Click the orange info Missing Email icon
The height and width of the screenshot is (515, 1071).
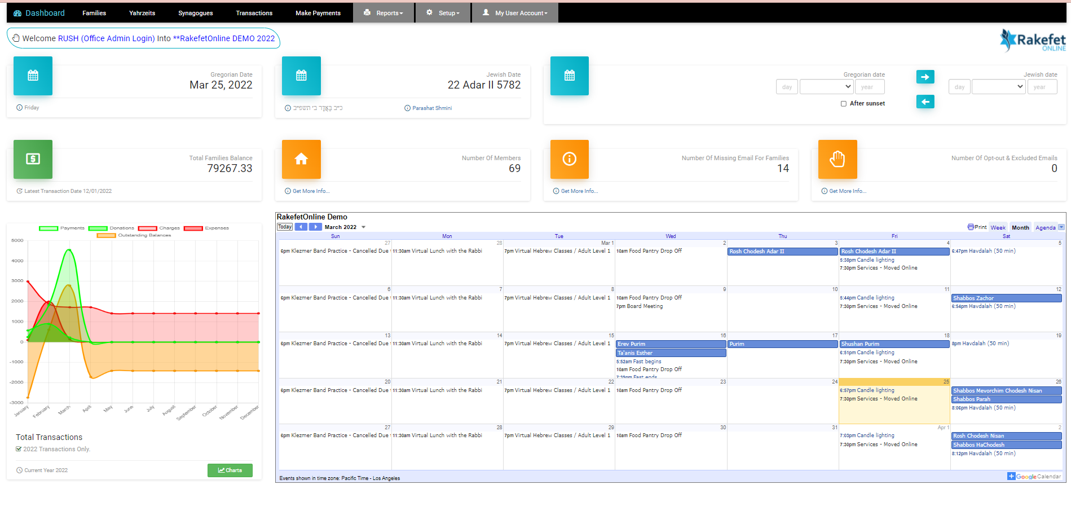point(570,159)
